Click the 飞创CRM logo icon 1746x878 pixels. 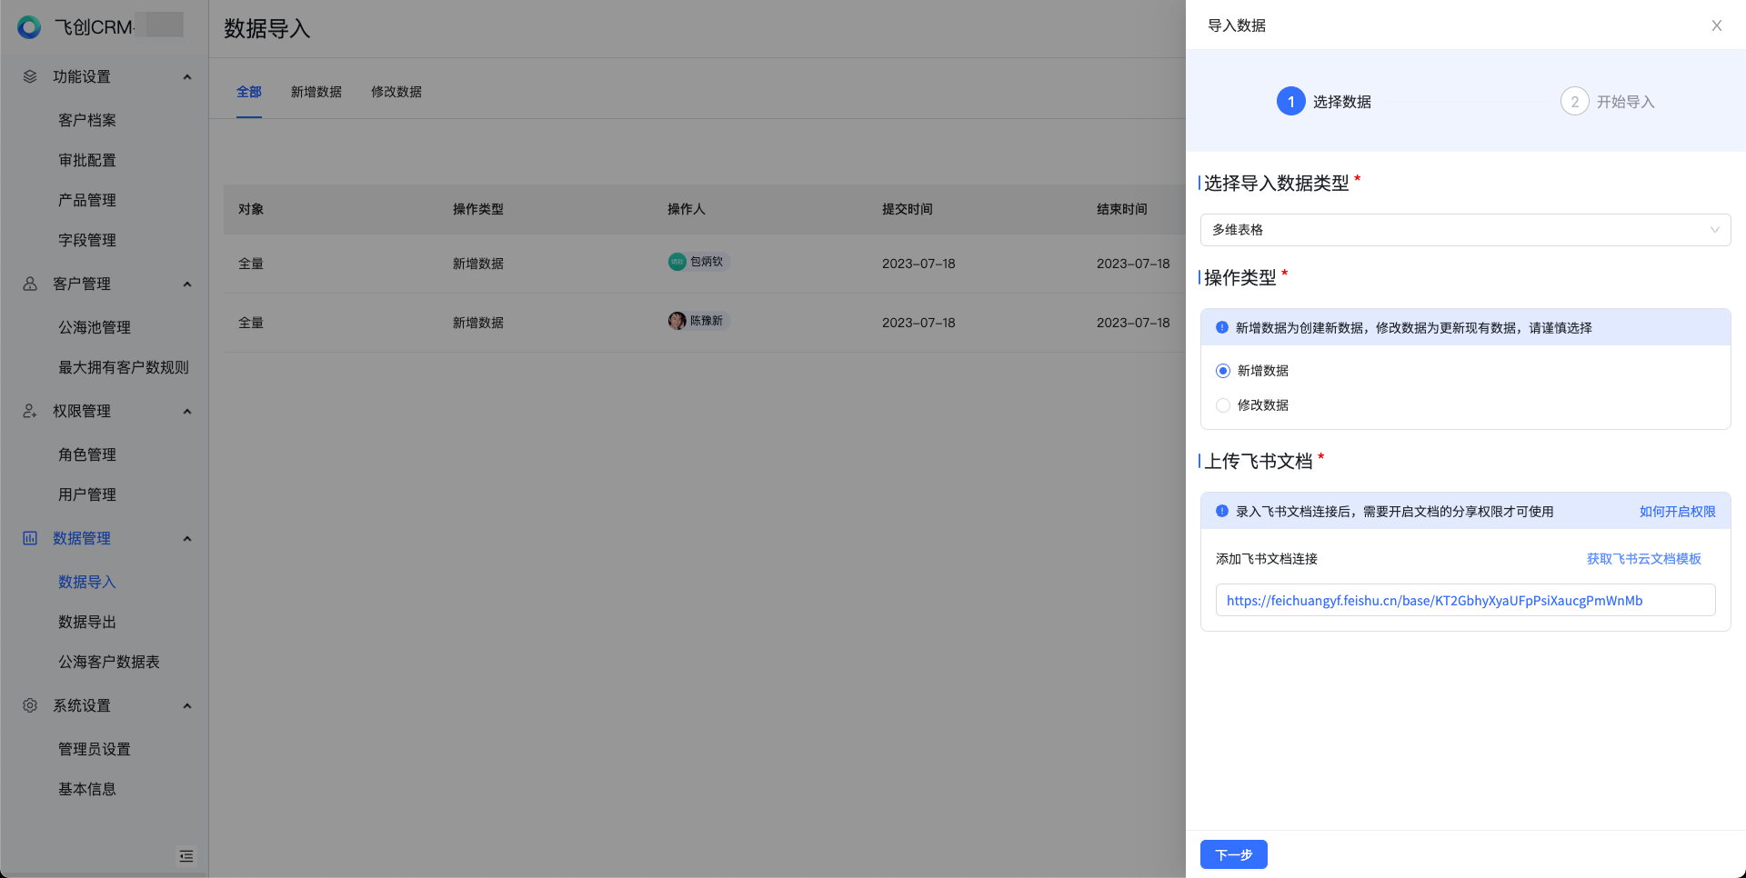[29, 27]
